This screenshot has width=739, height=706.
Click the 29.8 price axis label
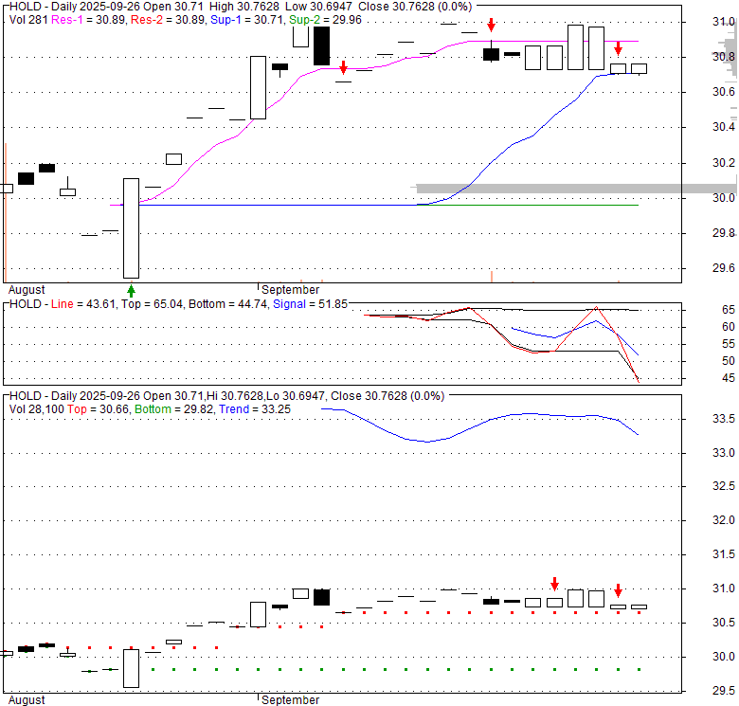pos(724,233)
